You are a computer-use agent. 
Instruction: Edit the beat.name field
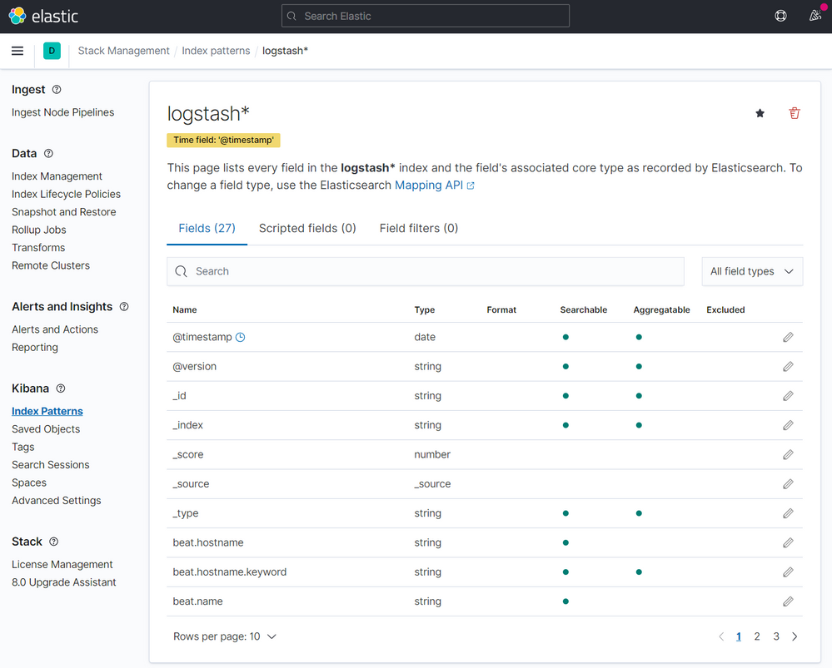click(x=788, y=601)
